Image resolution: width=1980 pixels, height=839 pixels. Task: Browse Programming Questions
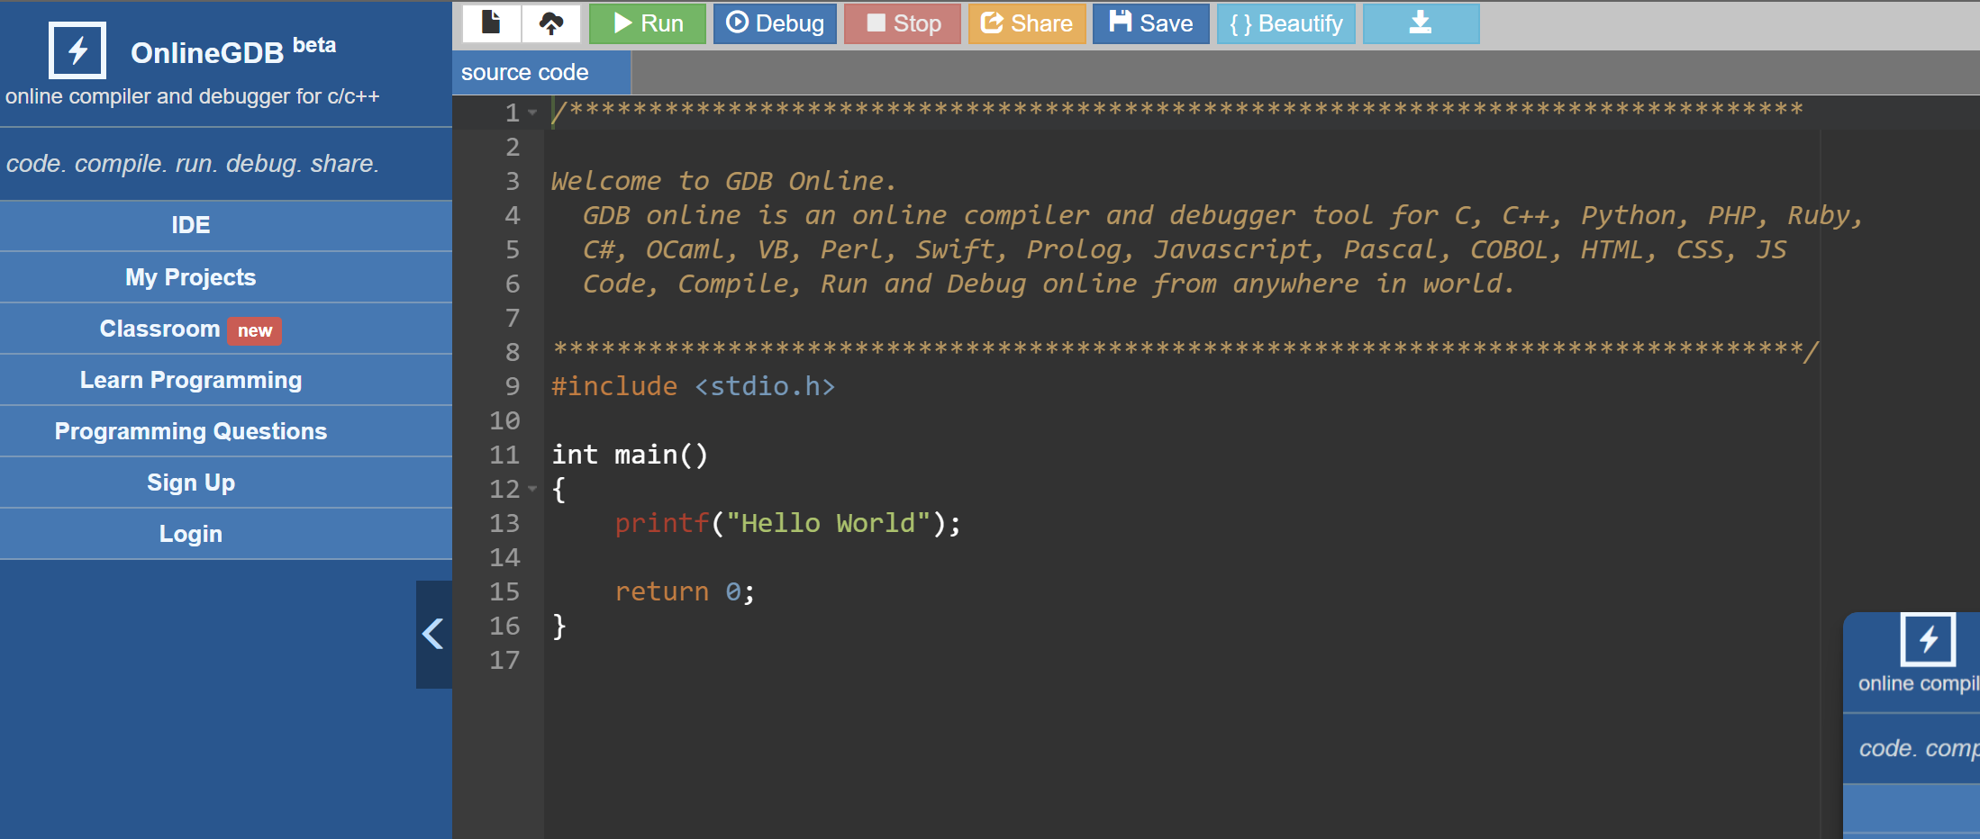pyautogui.click(x=190, y=431)
